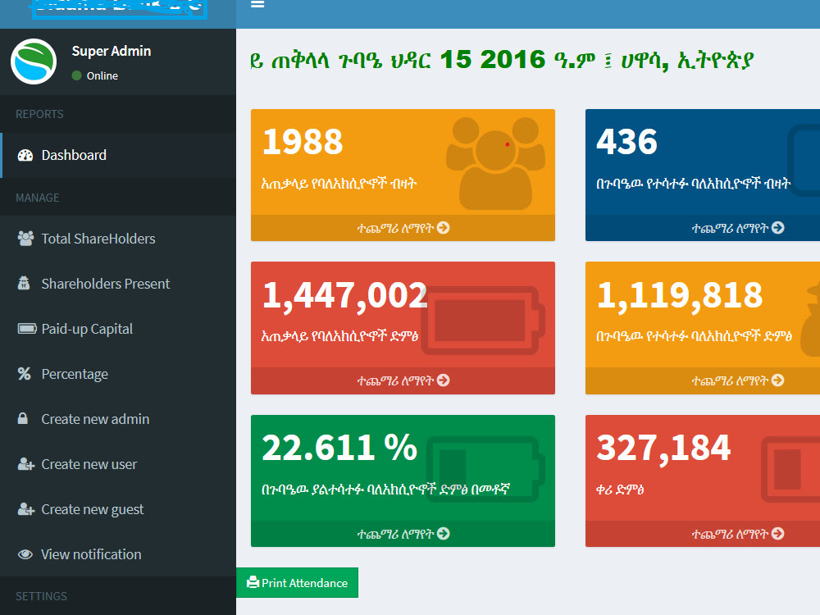This screenshot has width=820, height=615.
Task: Click the Dashboard gauge icon
Action: [25, 155]
